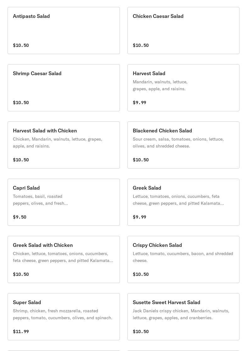Click the Blackened Chicken Salad ingredients description
This screenshot has width=247, height=351.
[x=178, y=142]
